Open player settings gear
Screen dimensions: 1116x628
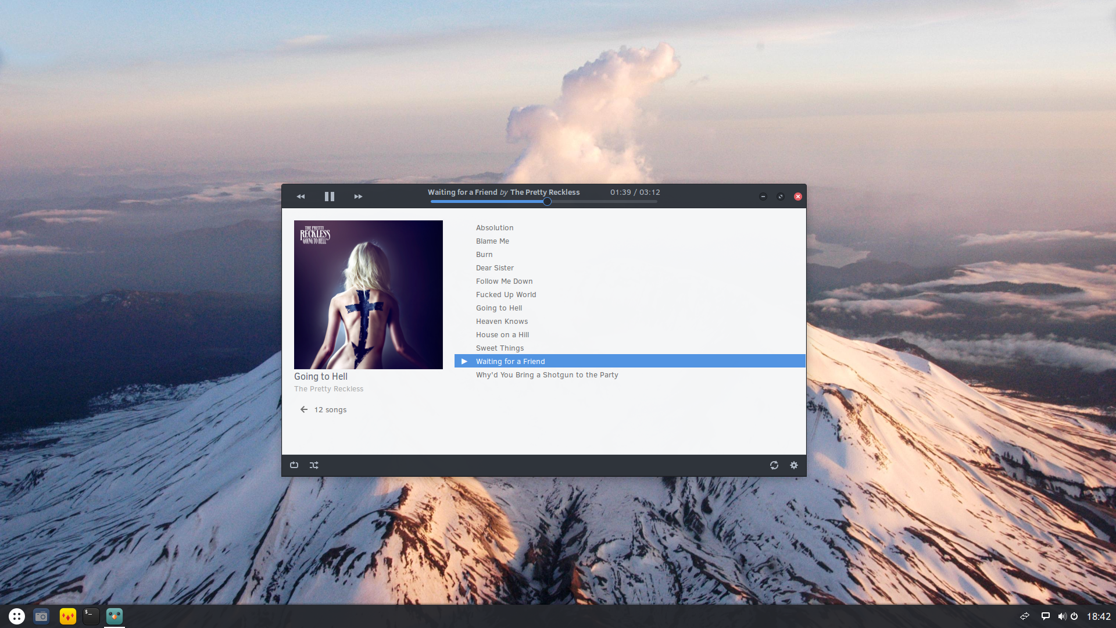point(794,465)
